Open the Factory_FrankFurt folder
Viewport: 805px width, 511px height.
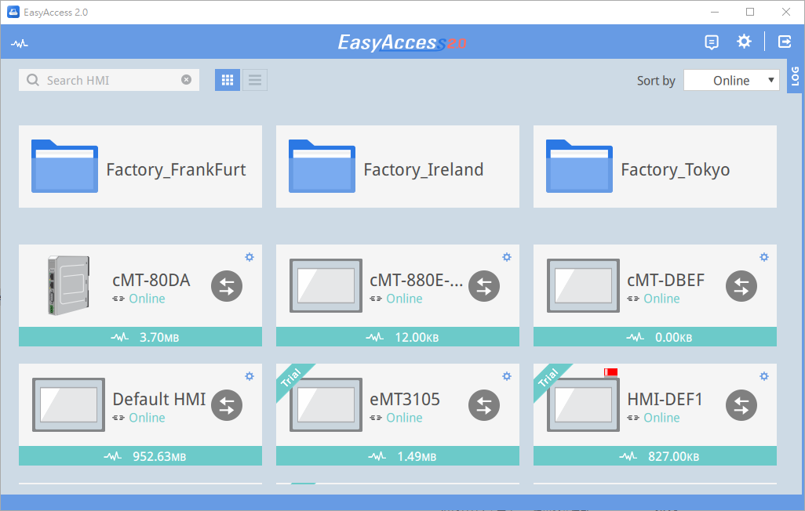tap(140, 167)
